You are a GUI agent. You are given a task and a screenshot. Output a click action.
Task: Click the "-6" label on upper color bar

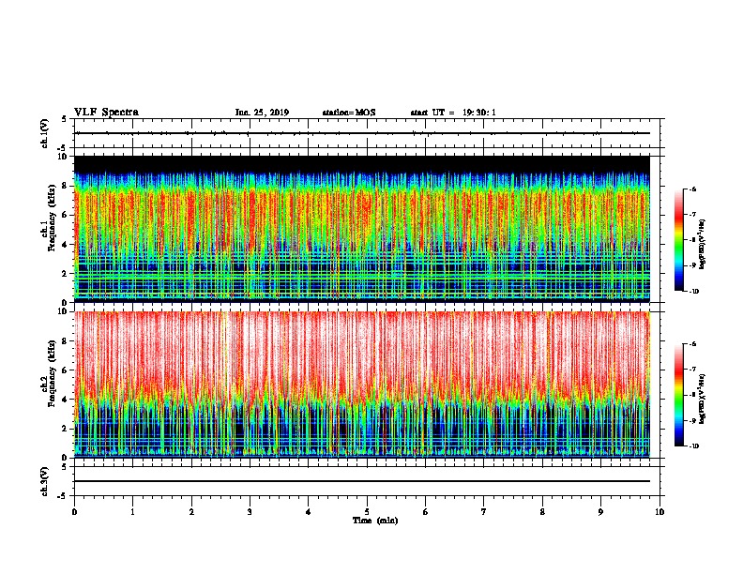pos(692,189)
